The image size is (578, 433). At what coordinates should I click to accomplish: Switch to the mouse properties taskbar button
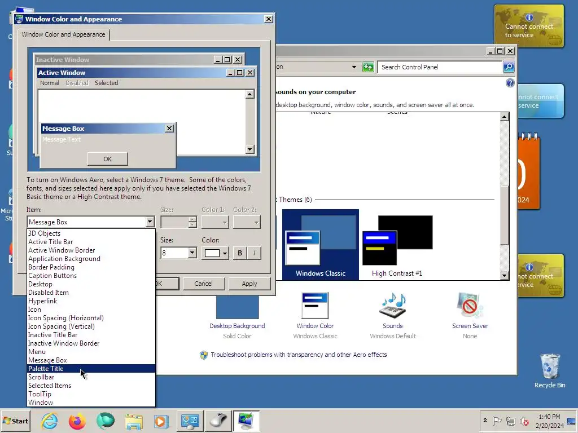pyautogui.click(x=218, y=421)
